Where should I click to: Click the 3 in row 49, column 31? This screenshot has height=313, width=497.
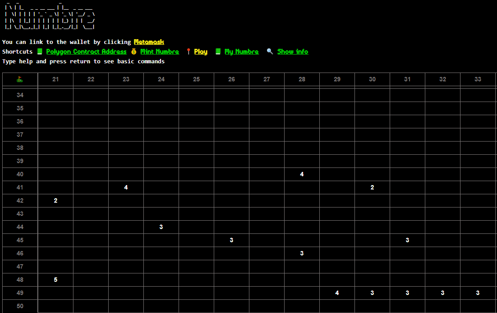tap(407, 293)
